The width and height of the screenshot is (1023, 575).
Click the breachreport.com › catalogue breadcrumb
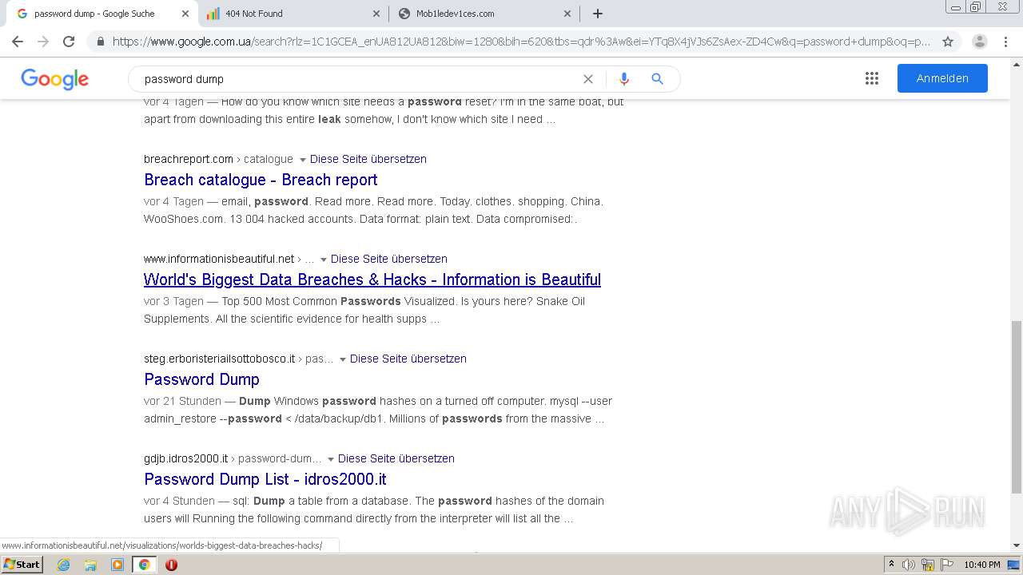tap(218, 159)
